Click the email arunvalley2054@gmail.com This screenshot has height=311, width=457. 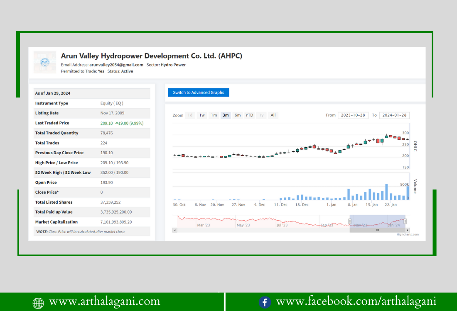[116, 65]
